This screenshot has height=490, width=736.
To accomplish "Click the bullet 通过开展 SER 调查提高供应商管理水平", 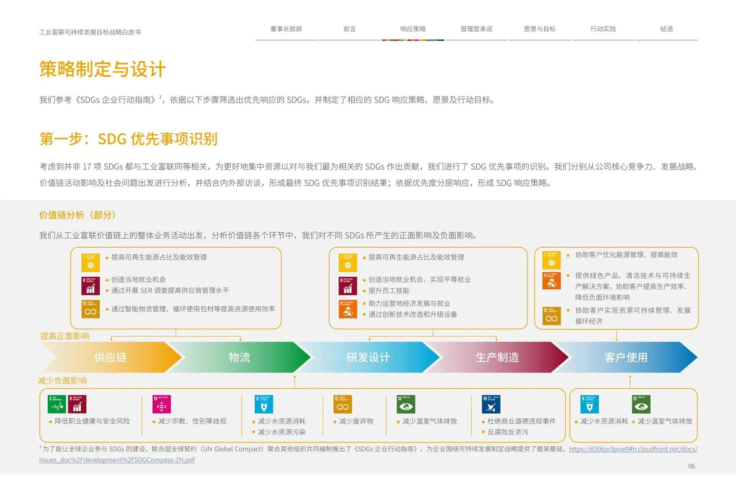I will pyautogui.click(x=167, y=291).
